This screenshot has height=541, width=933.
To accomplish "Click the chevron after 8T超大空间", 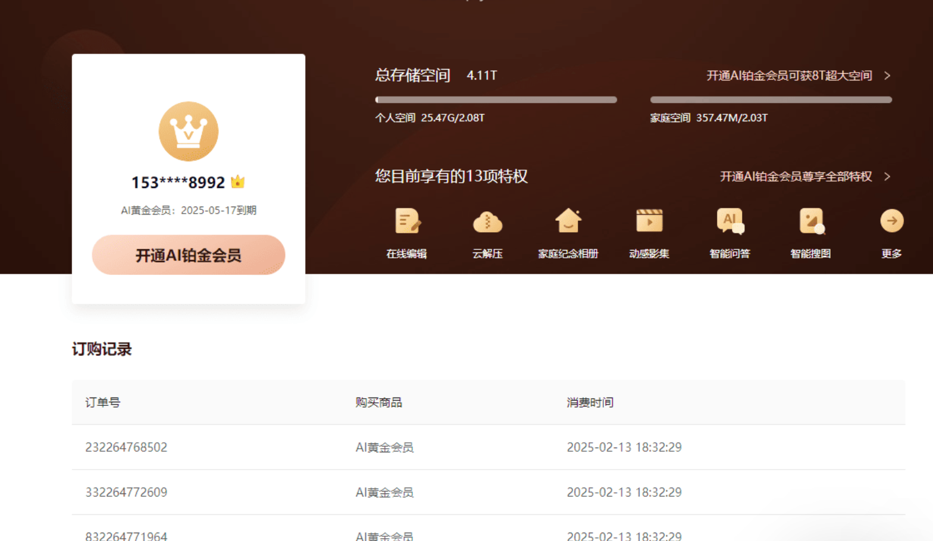I will pos(887,76).
